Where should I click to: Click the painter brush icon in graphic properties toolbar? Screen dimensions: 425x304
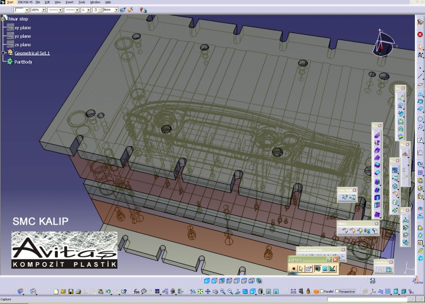click(122, 10)
